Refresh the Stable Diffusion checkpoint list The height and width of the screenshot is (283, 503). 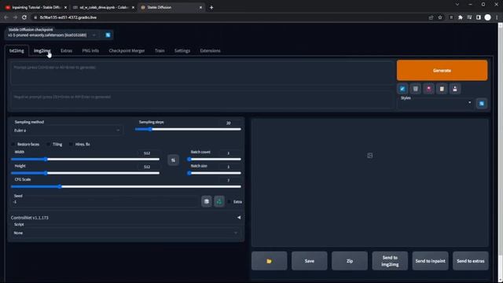(108, 35)
